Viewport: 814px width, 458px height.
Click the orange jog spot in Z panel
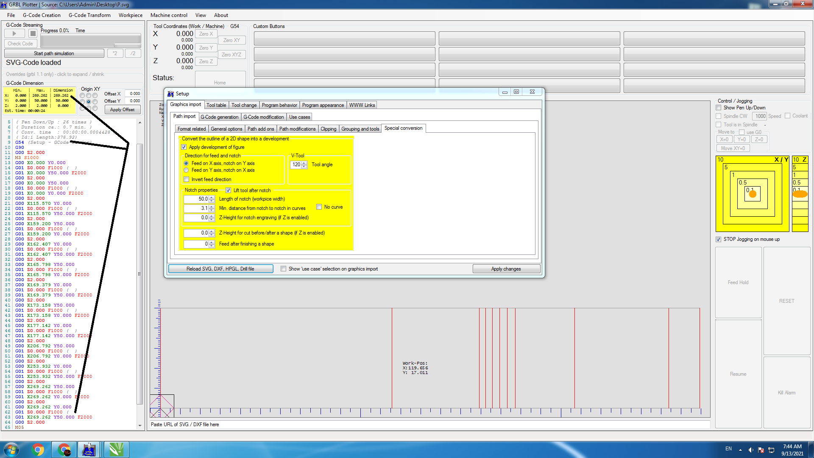point(800,194)
